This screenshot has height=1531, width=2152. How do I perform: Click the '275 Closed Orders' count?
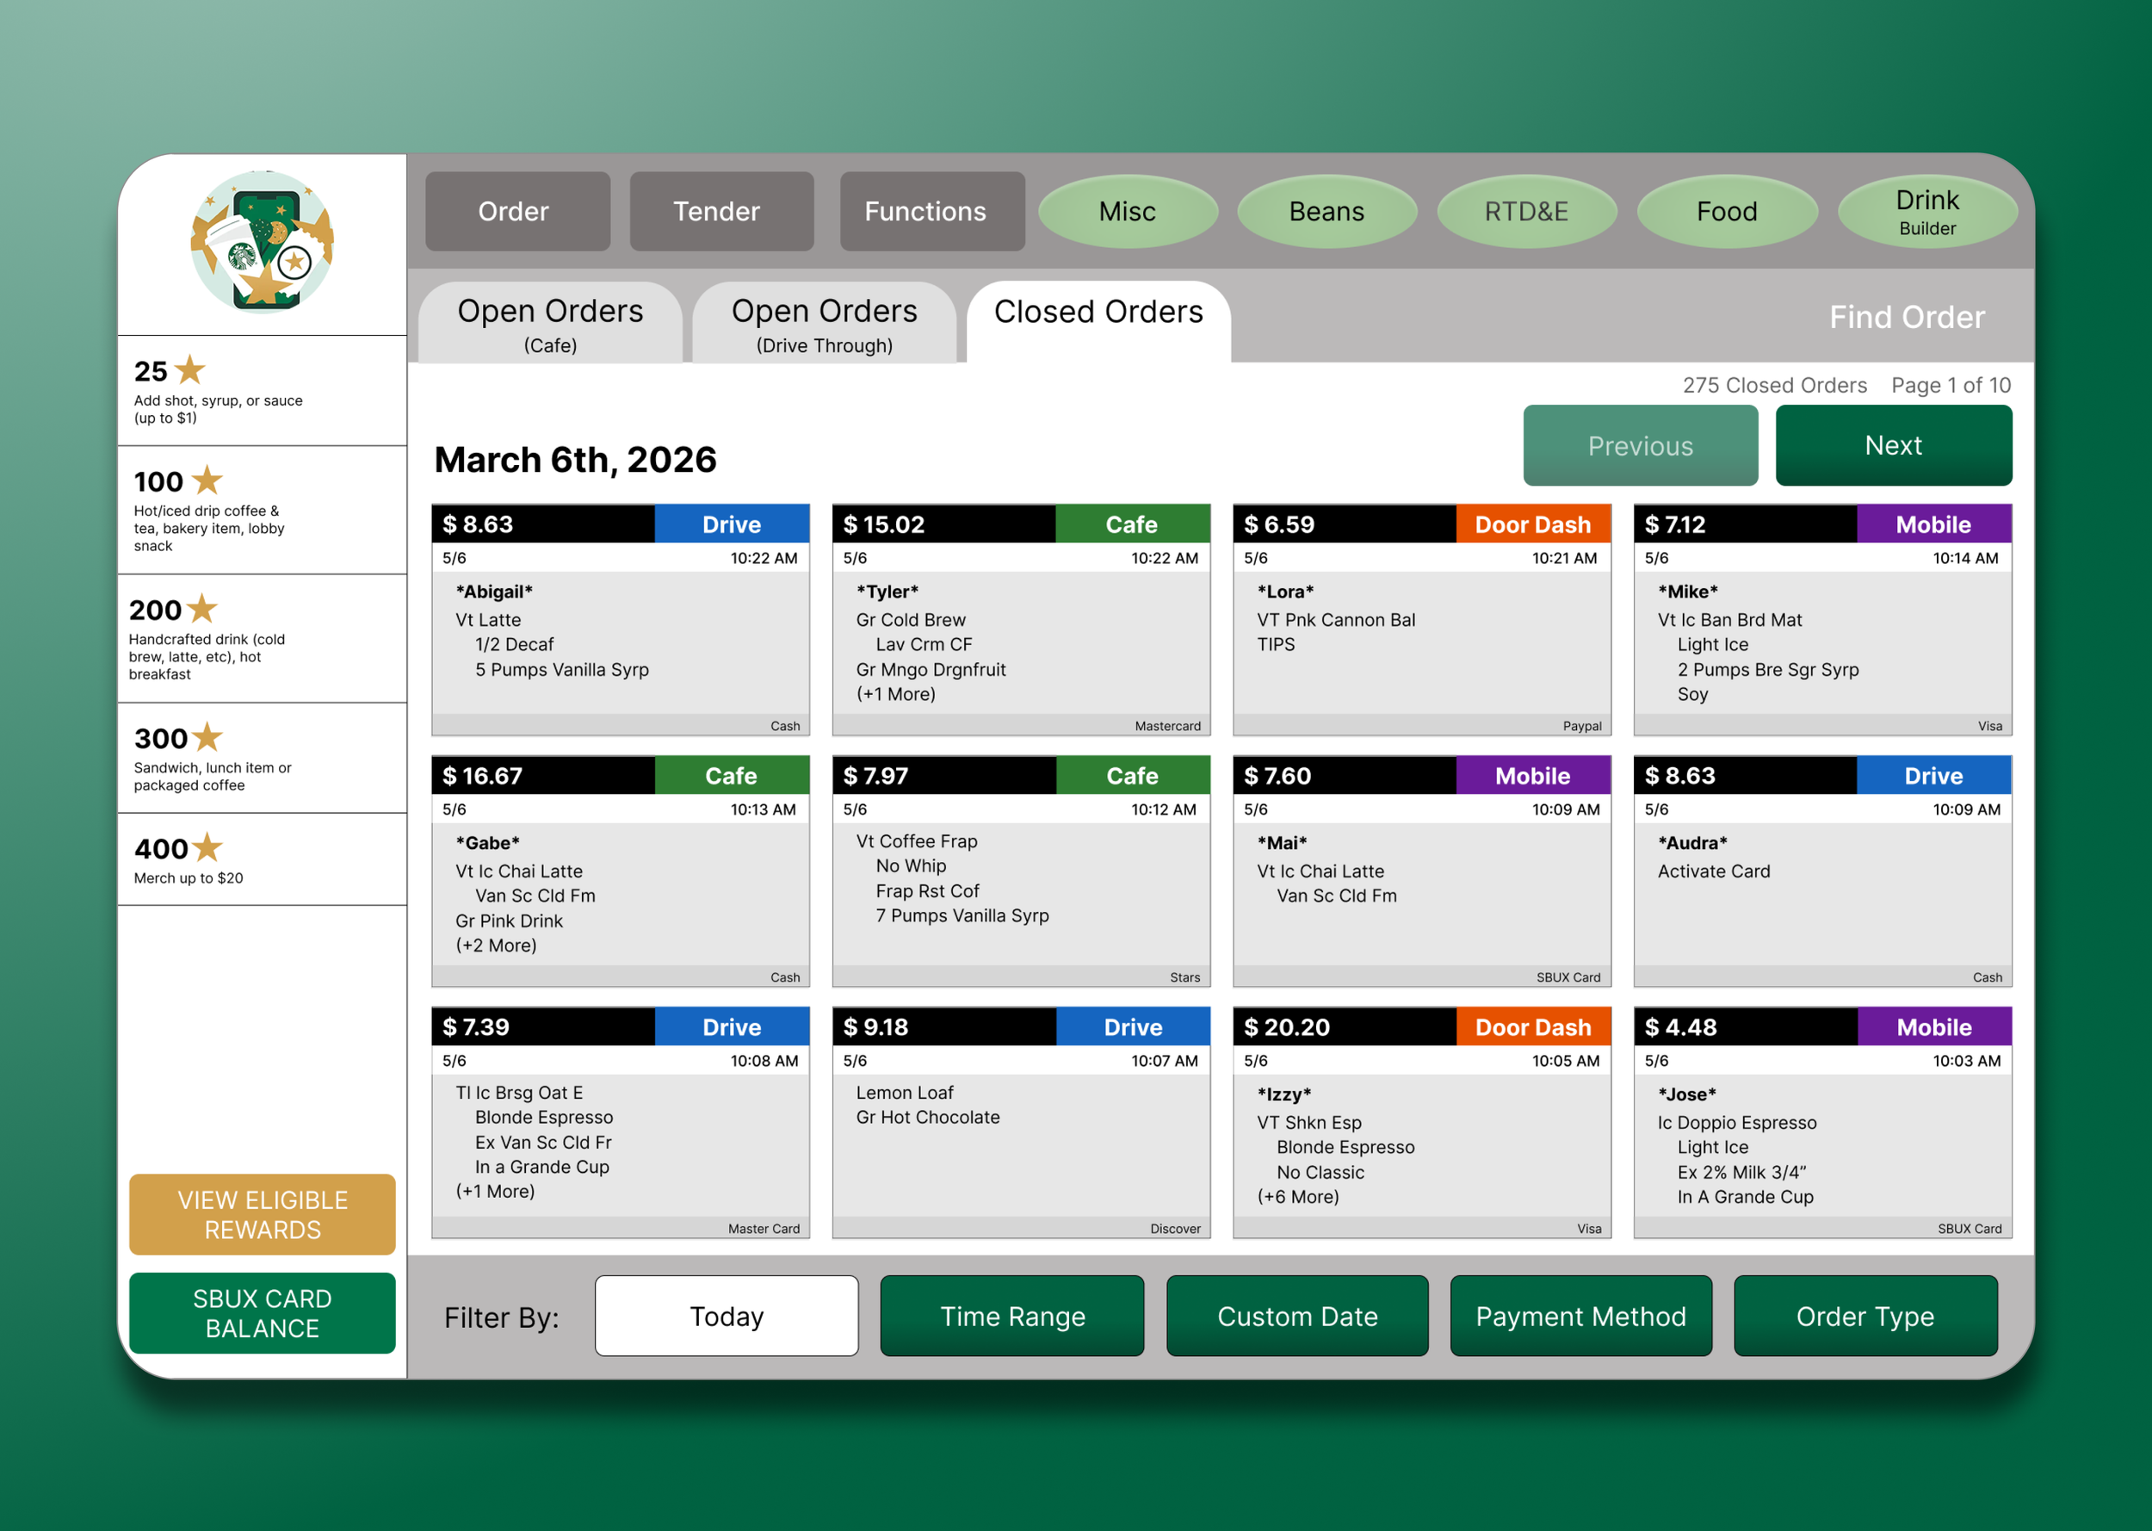1775,385
